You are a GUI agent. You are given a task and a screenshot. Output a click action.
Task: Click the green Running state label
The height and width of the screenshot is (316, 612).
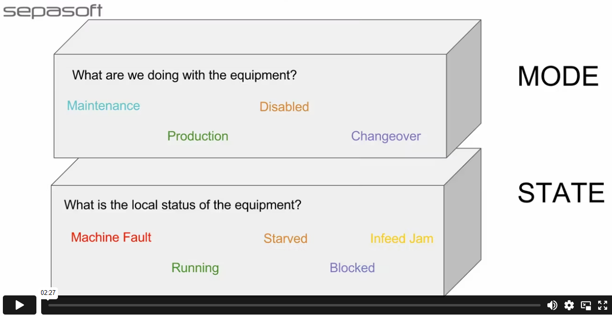pos(195,268)
